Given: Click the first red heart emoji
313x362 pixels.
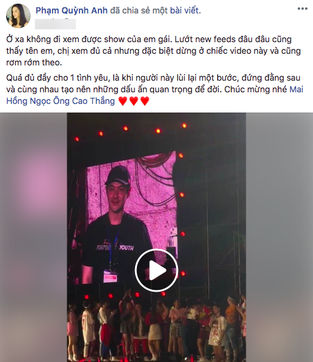Looking at the screenshot, I should click(x=123, y=101).
